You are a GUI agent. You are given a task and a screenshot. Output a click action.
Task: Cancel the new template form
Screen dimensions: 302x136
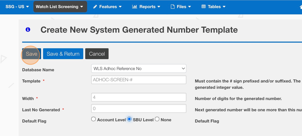click(x=97, y=54)
